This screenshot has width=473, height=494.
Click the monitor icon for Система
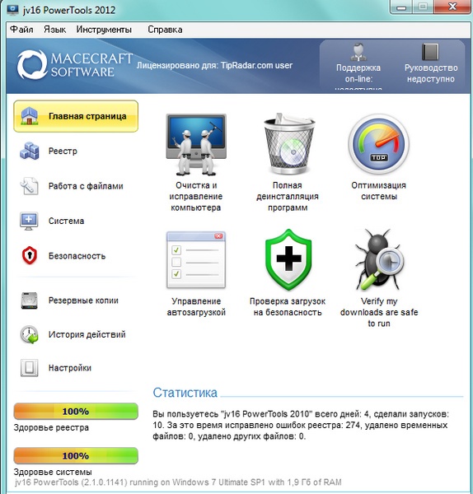coord(29,221)
